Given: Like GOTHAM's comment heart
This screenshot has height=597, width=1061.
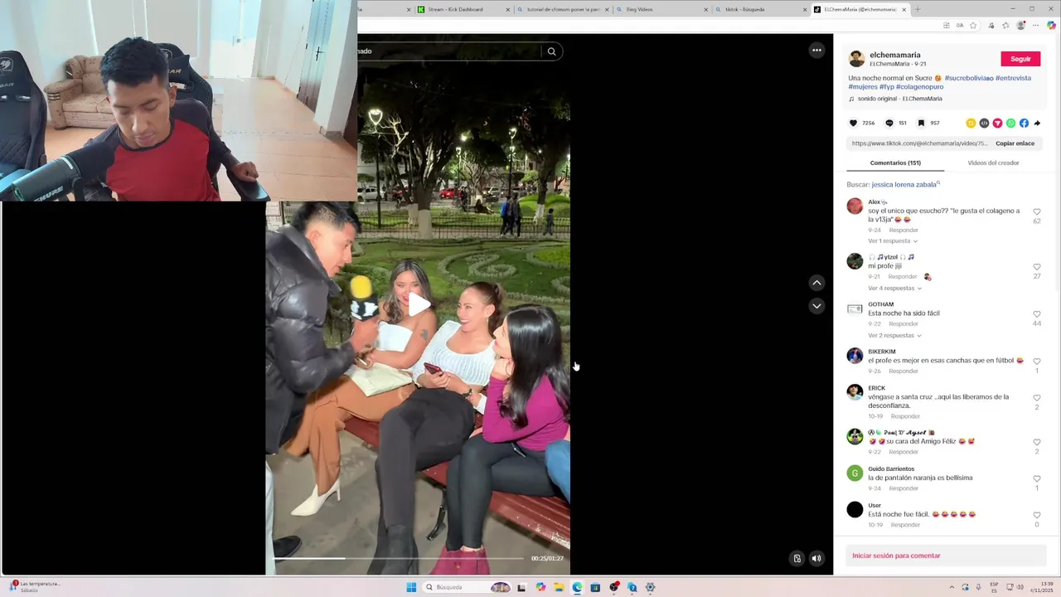Looking at the screenshot, I should click(1037, 314).
